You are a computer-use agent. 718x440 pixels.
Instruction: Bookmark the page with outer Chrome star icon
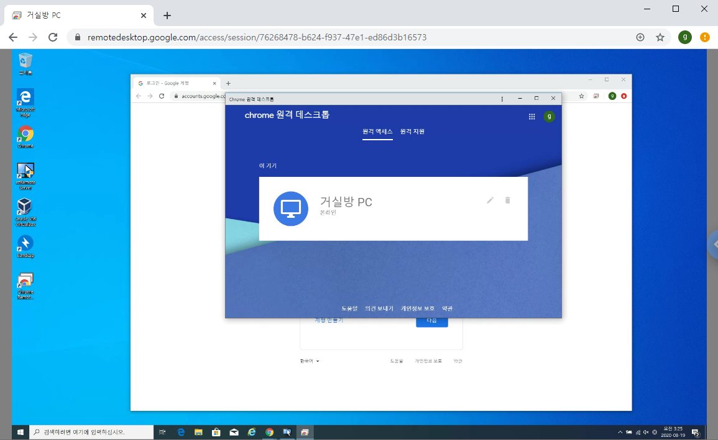(660, 37)
